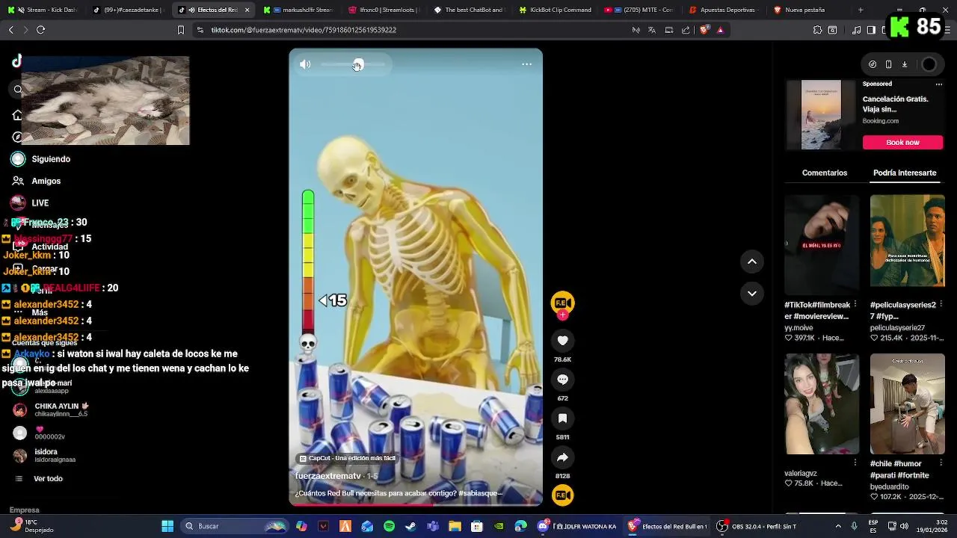Click TikTok logo in sidebar

tap(16, 61)
